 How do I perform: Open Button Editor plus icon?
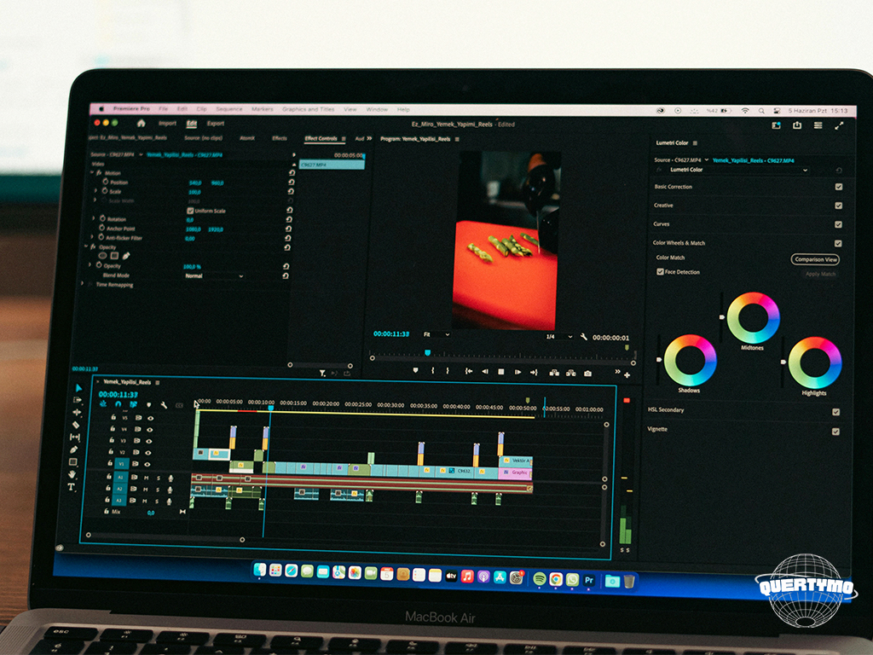(x=627, y=375)
